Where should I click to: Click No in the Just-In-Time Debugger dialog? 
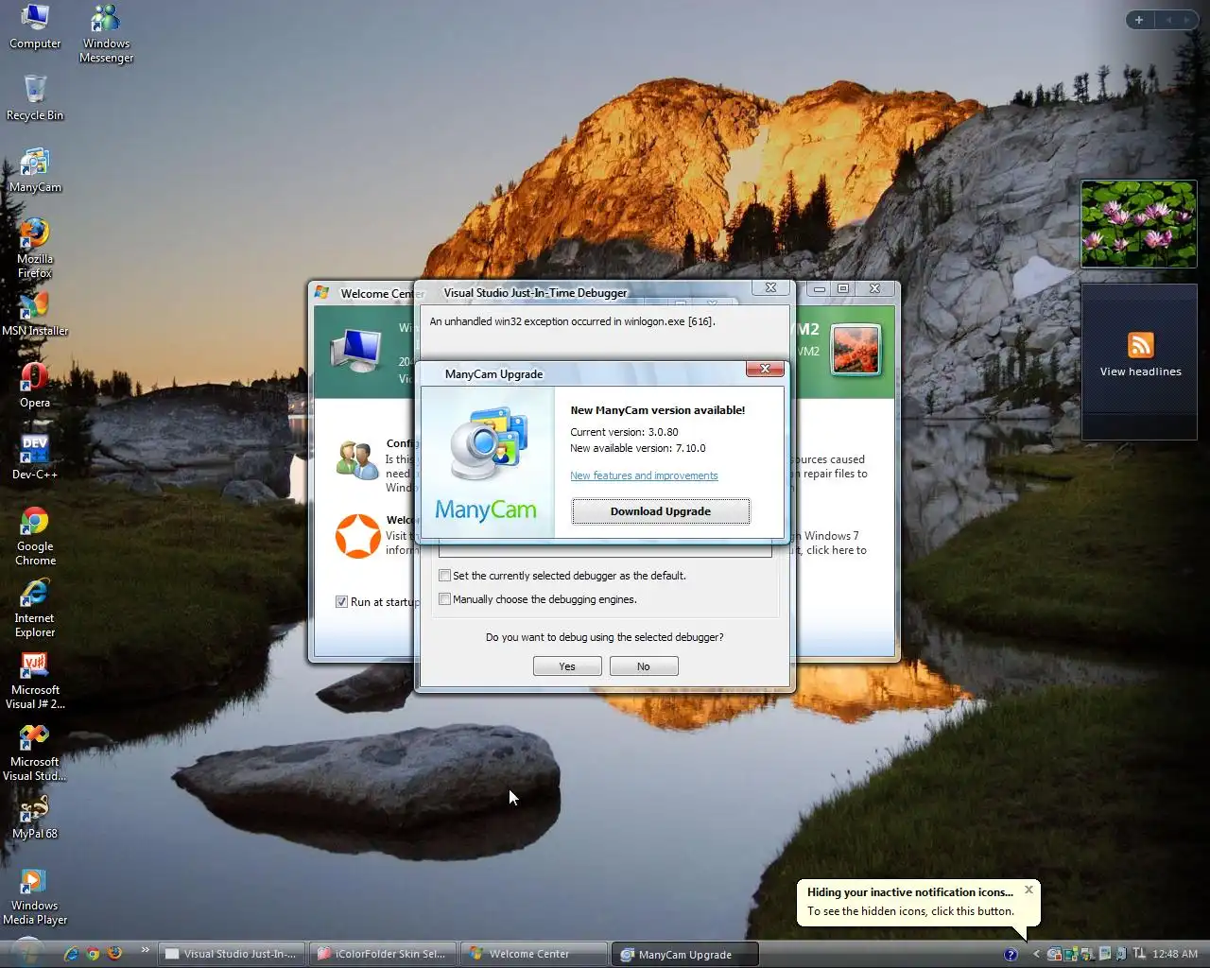[644, 666]
